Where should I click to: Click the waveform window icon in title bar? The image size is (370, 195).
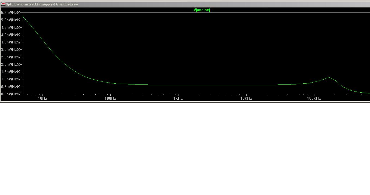pos(3,4)
